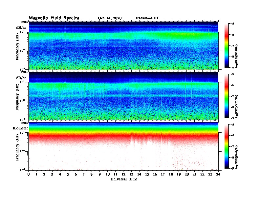Click hour 24 on the Universal Time axis
The height and width of the screenshot is (200, 260).
[x=218, y=175]
